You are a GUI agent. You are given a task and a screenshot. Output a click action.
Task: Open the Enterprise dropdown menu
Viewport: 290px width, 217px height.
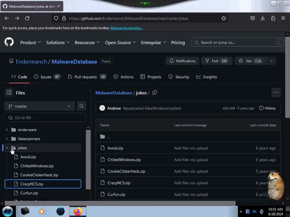pyautogui.click(x=153, y=42)
